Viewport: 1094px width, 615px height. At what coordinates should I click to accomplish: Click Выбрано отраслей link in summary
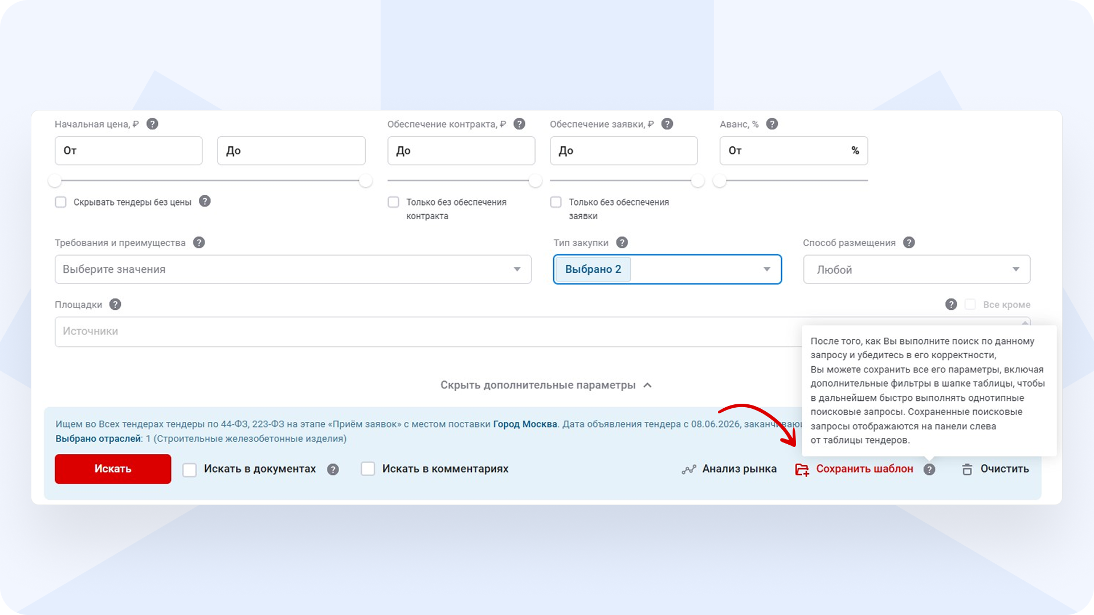coord(98,439)
